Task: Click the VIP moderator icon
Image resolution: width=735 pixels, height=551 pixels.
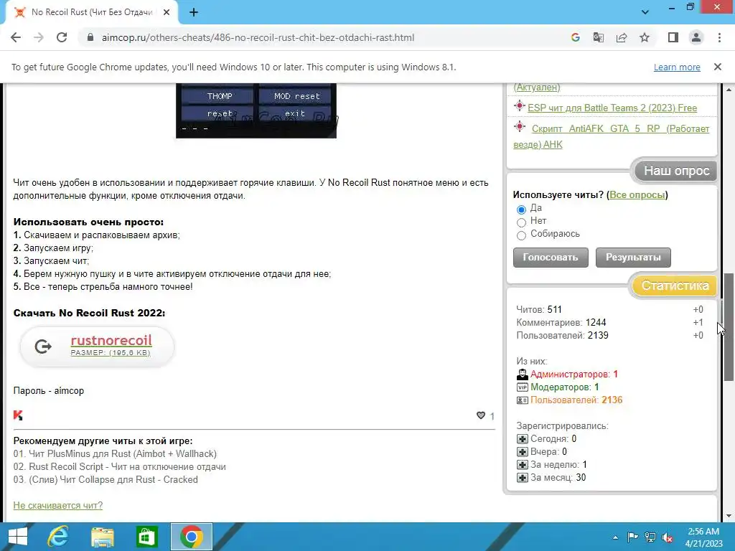Action: pos(523,387)
